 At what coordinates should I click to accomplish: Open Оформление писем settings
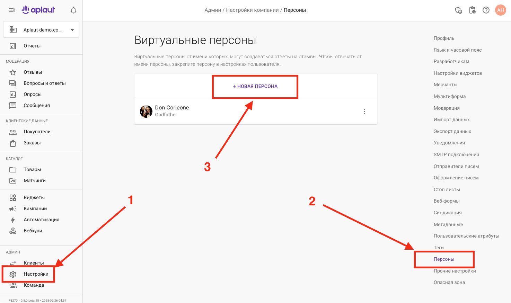pos(456,178)
